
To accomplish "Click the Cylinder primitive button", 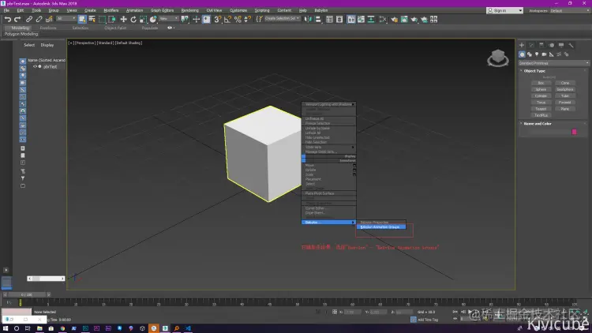I will coord(541,96).
